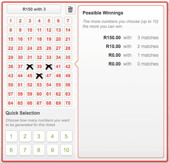Click the R150 with 3 button
The image size is (169, 163).
click(34, 9)
